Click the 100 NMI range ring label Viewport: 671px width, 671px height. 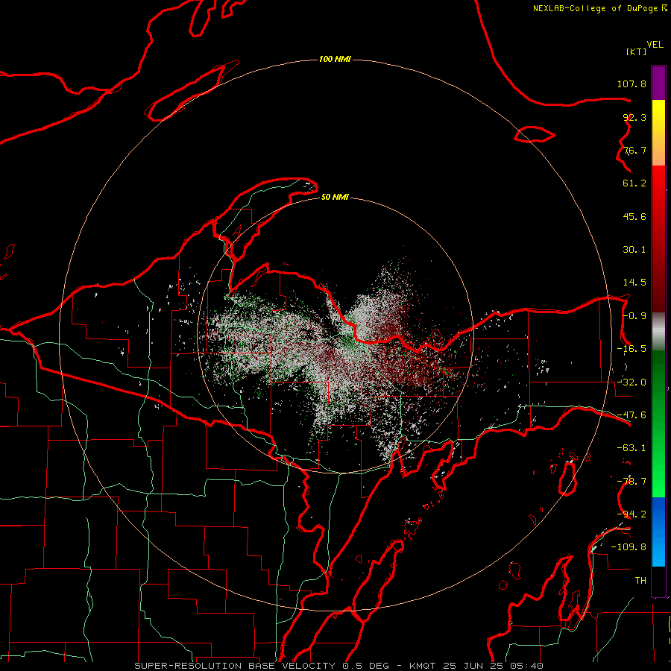pyautogui.click(x=335, y=59)
